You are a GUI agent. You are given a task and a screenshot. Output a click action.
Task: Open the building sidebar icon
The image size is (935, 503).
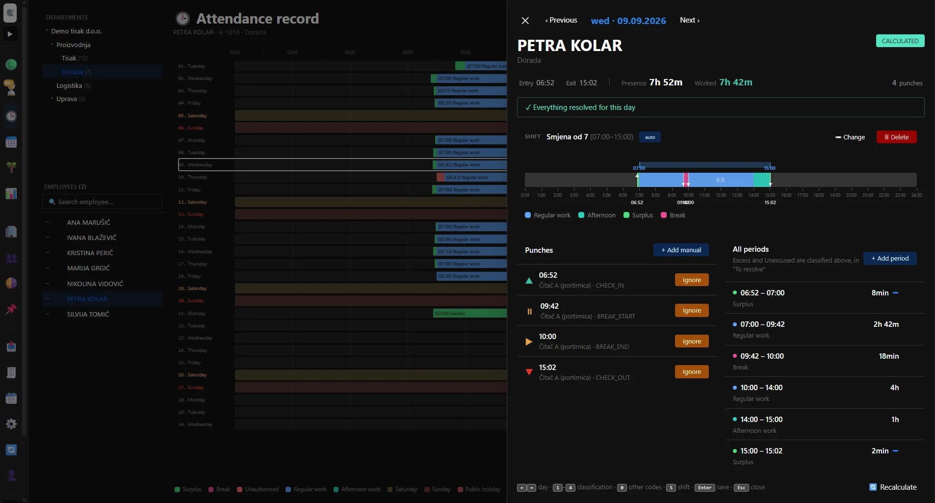[11, 232]
